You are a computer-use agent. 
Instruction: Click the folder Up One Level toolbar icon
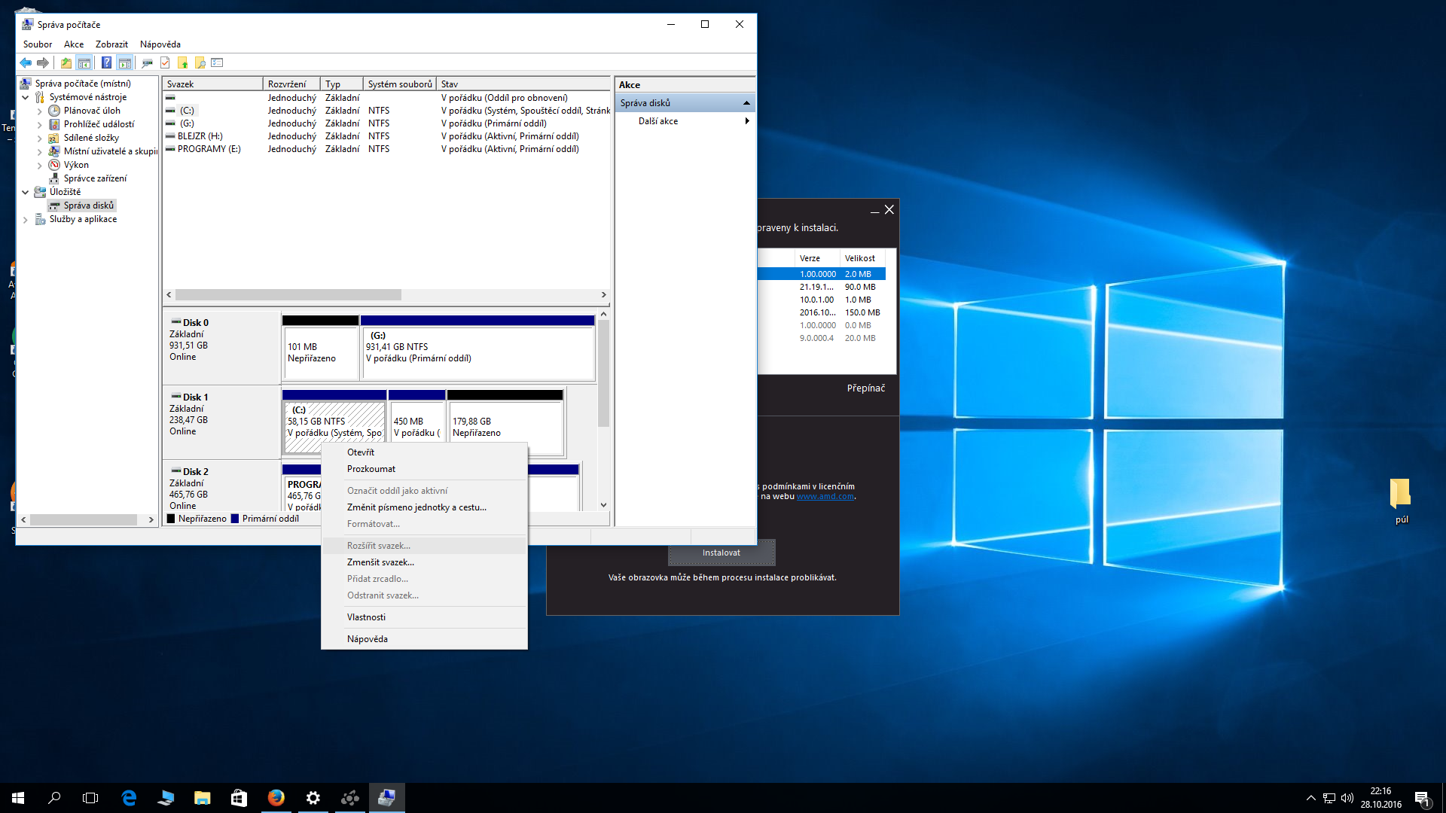(66, 63)
